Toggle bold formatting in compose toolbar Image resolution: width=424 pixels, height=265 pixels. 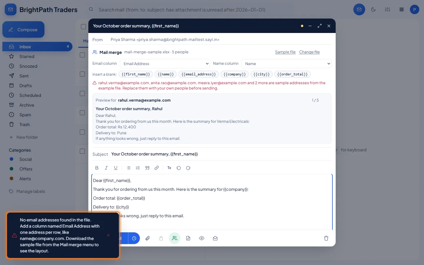point(97,168)
